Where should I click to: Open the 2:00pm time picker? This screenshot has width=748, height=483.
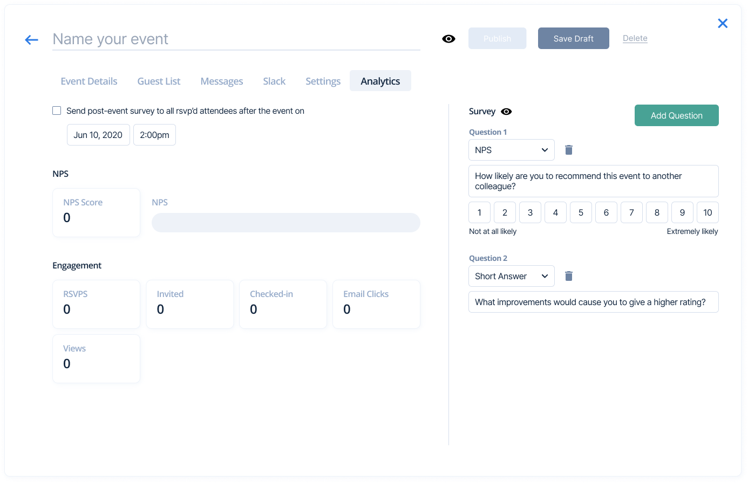[154, 135]
